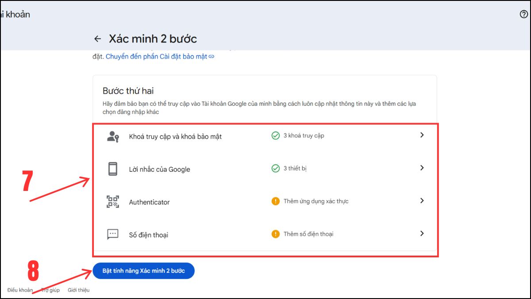Click the Bước thứ hai heading
Viewport: 531px width, 299px height.
(x=128, y=91)
